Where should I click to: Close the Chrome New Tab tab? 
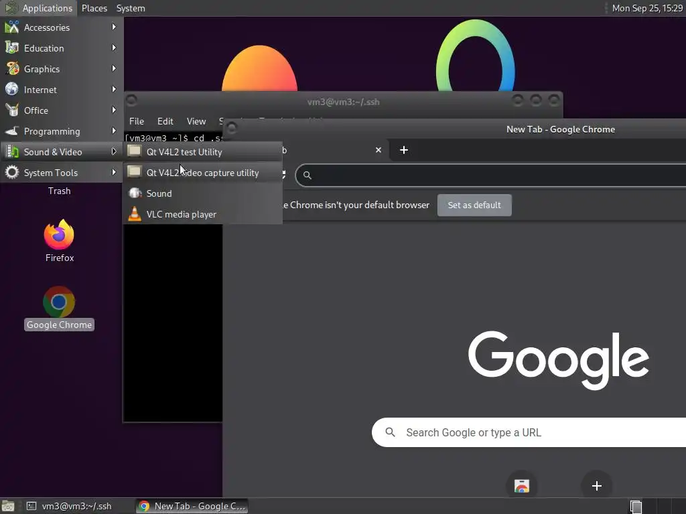pos(379,150)
